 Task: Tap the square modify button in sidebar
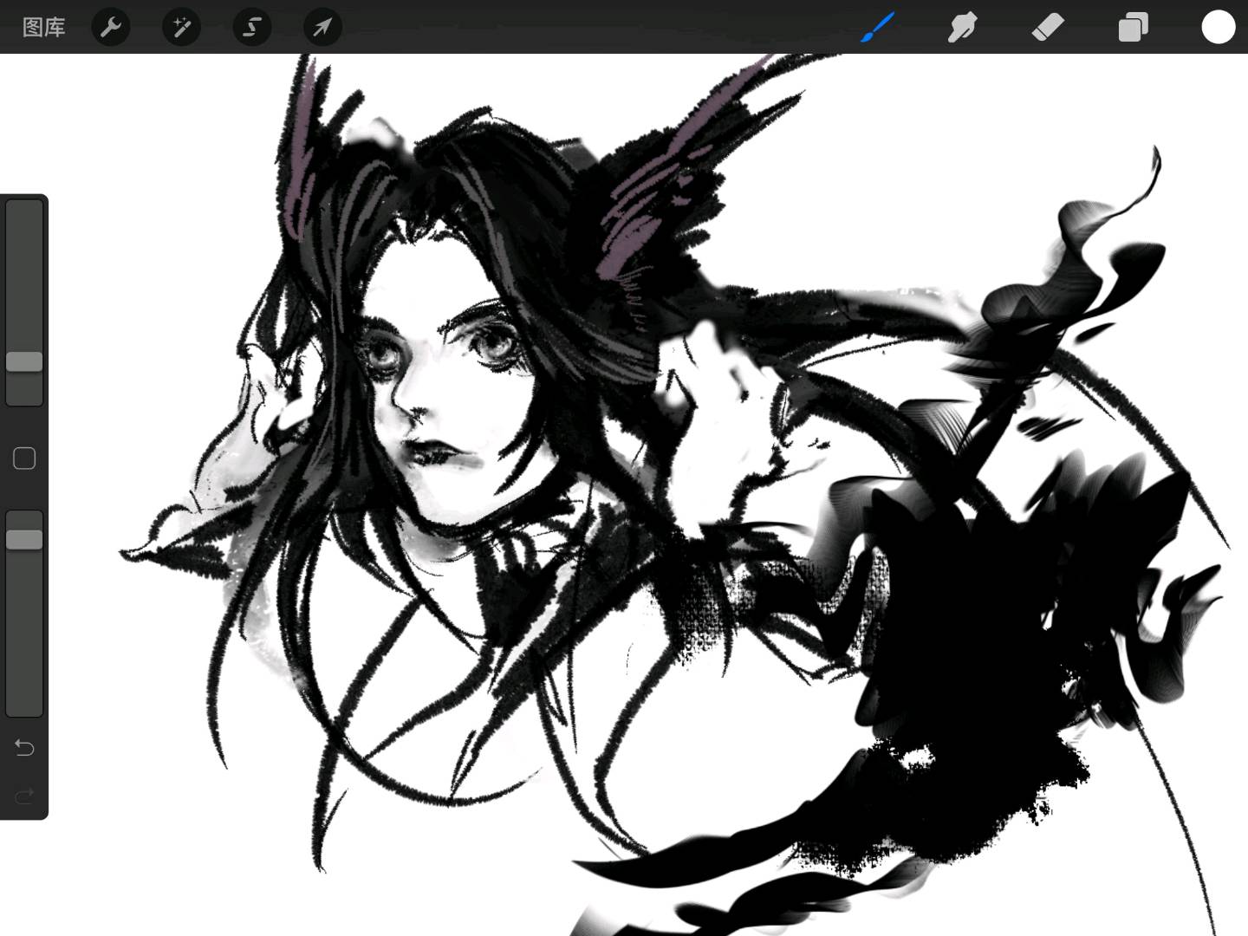click(x=24, y=458)
